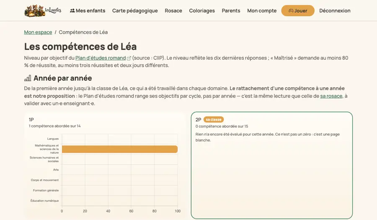The height and width of the screenshot is (220, 377).
Task: Go to the Rosace page
Action: tap(173, 10)
